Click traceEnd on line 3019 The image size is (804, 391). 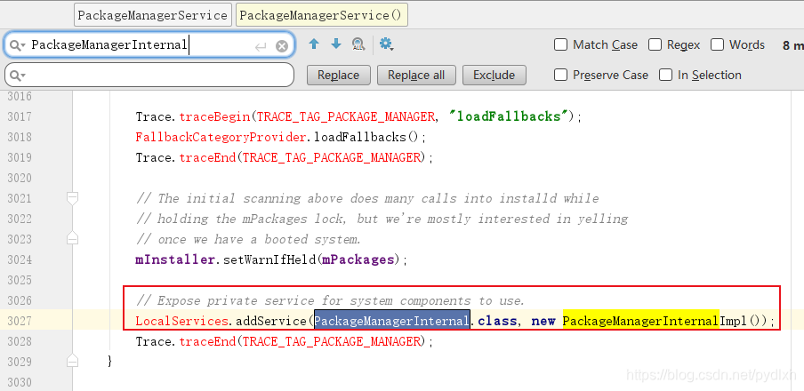coord(207,158)
